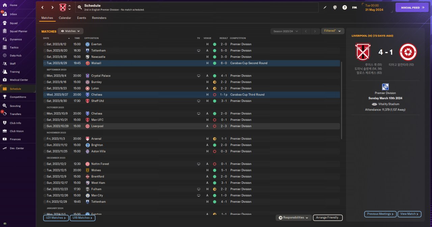Go to the next season arrow
The image size is (432, 227).
(x=315, y=31)
